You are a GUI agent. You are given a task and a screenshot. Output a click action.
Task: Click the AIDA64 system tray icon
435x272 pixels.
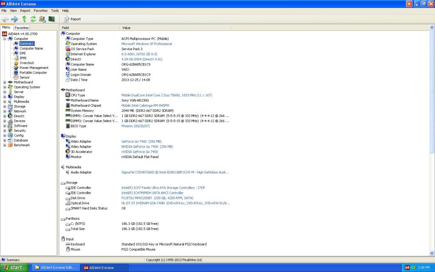coord(407,268)
